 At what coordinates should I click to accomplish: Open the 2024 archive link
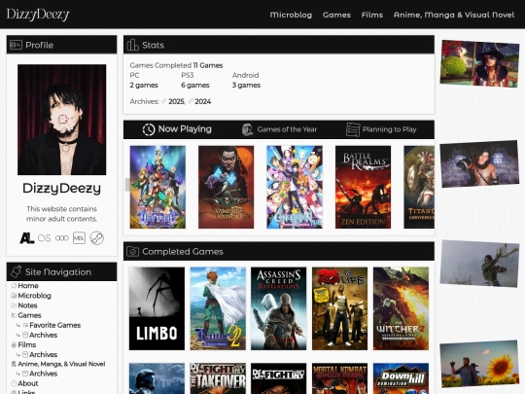pyautogui.click(x=203, y=101)
